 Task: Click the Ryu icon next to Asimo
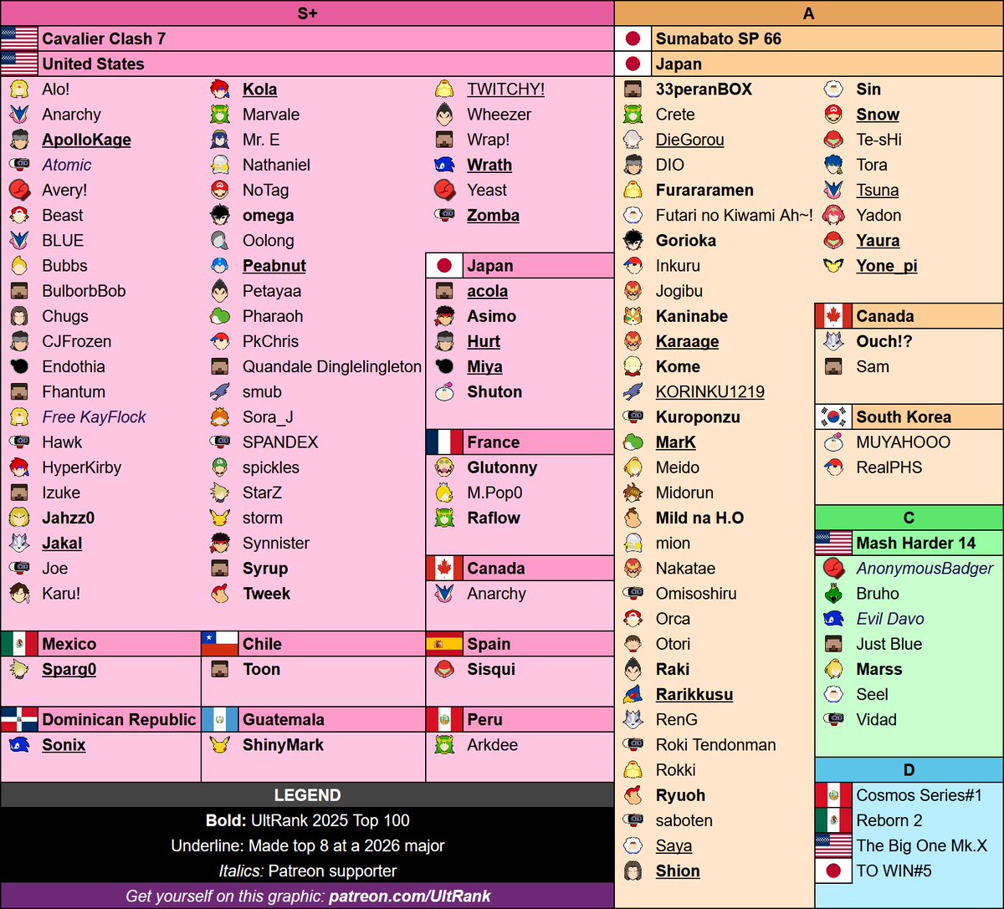444,316
